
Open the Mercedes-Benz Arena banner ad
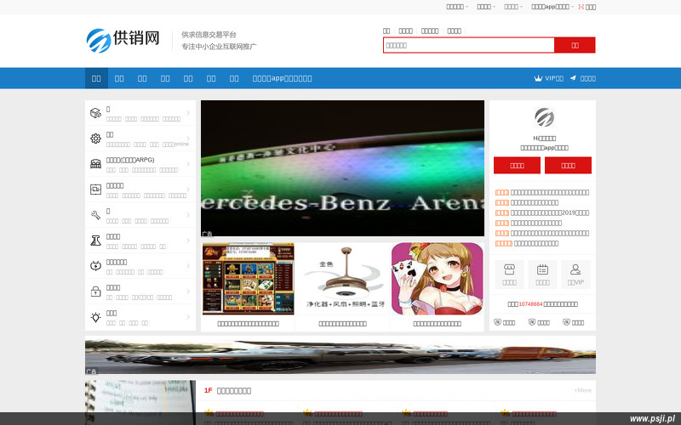click(342, 168)
